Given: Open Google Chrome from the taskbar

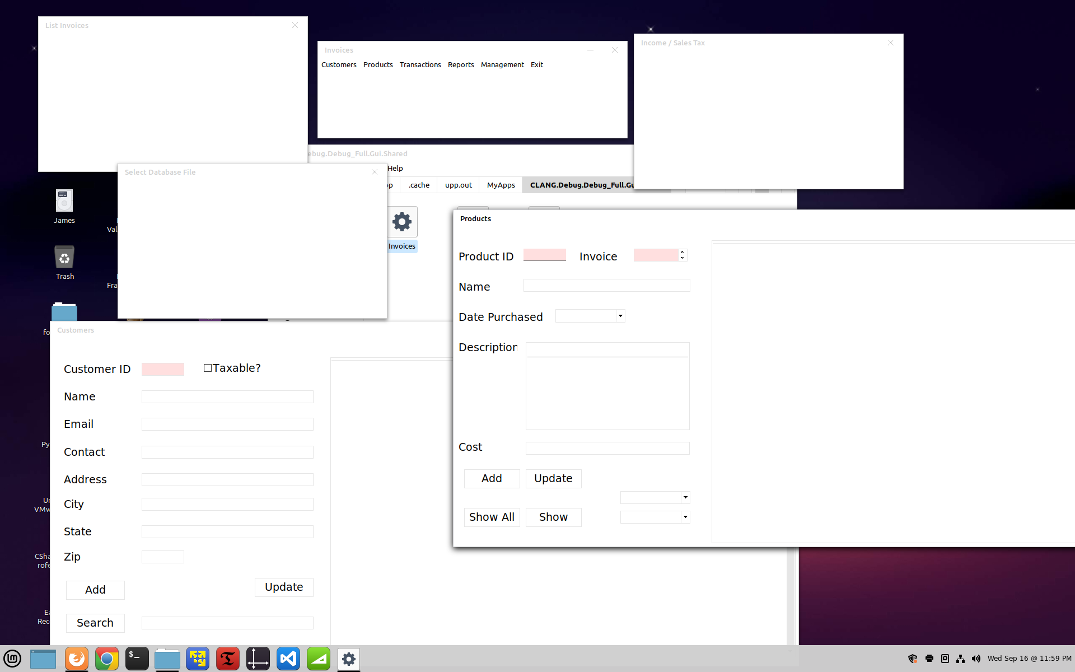Looking at the screenshot, I should [x=106, y=659].
